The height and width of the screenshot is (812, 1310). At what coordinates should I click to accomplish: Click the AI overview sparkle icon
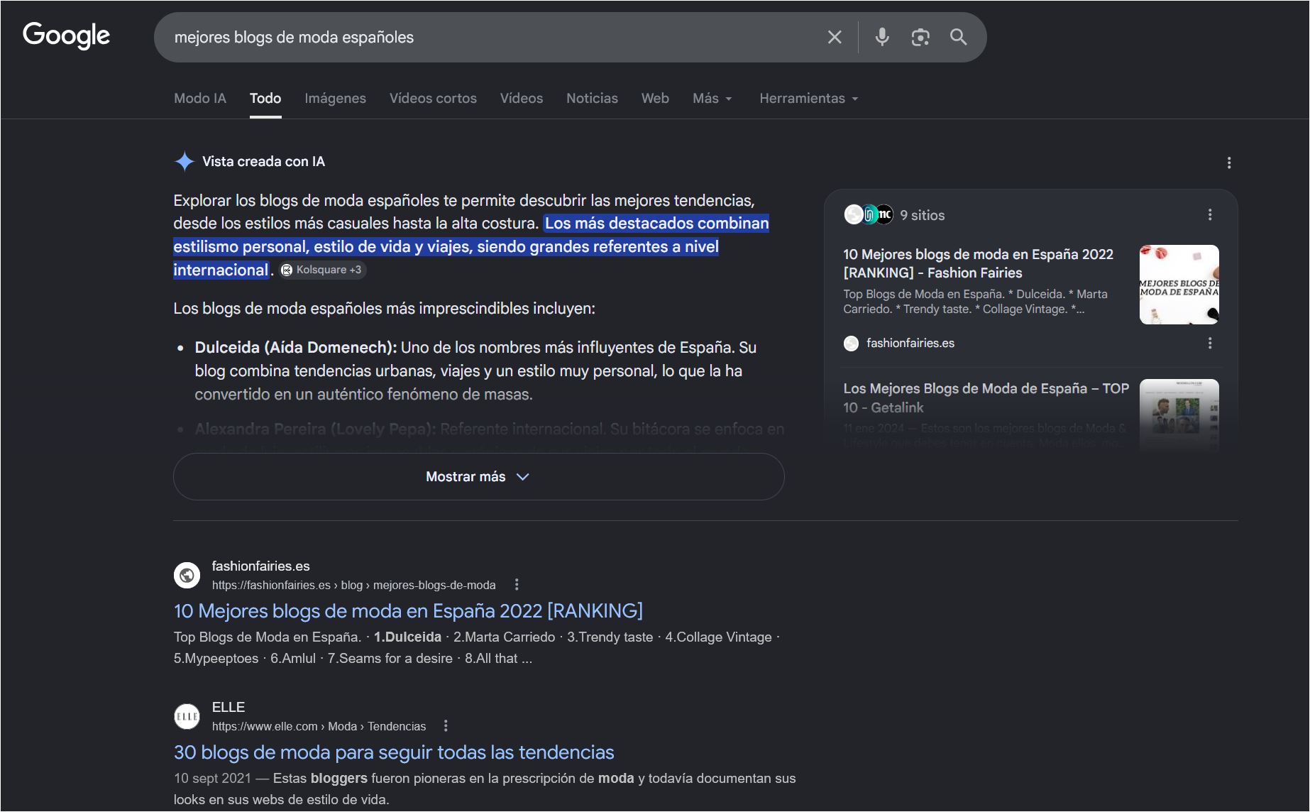click(185, 161)
